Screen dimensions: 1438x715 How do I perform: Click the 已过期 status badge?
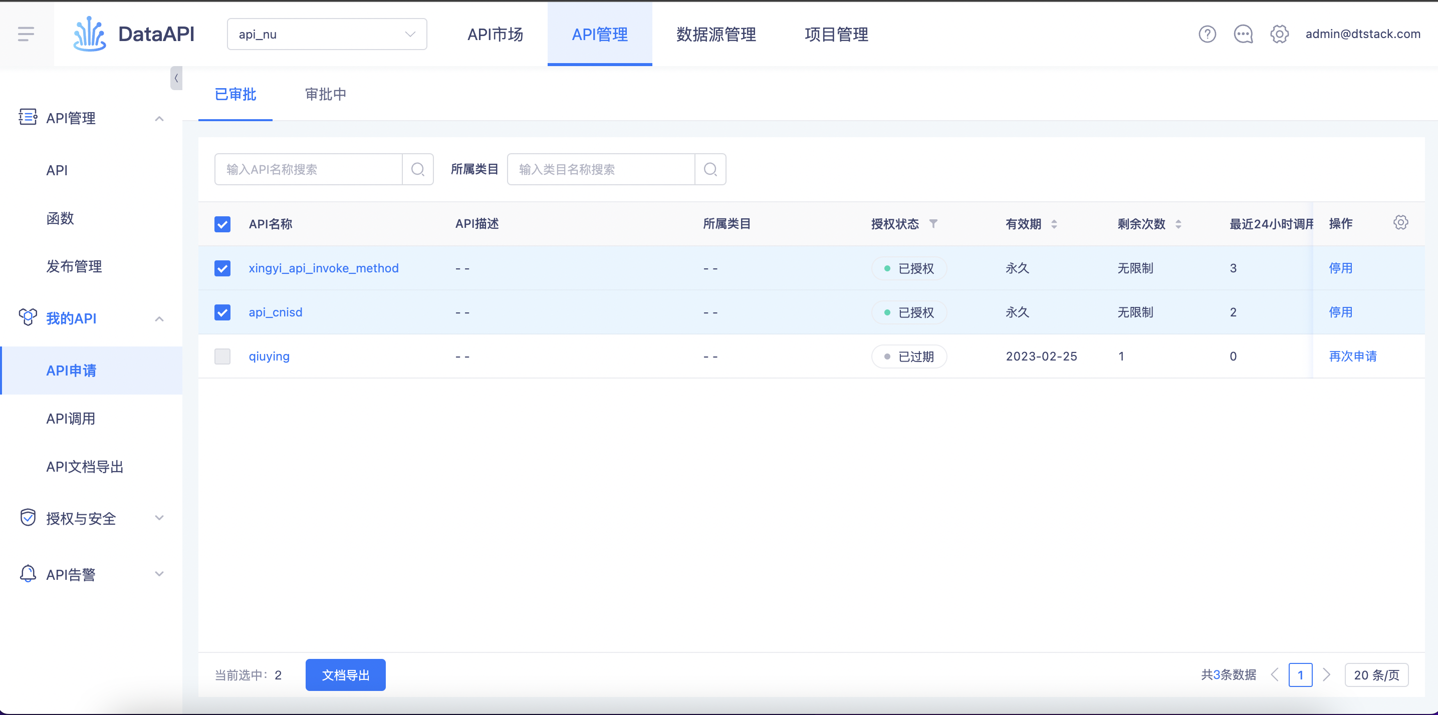coord(909,356)
